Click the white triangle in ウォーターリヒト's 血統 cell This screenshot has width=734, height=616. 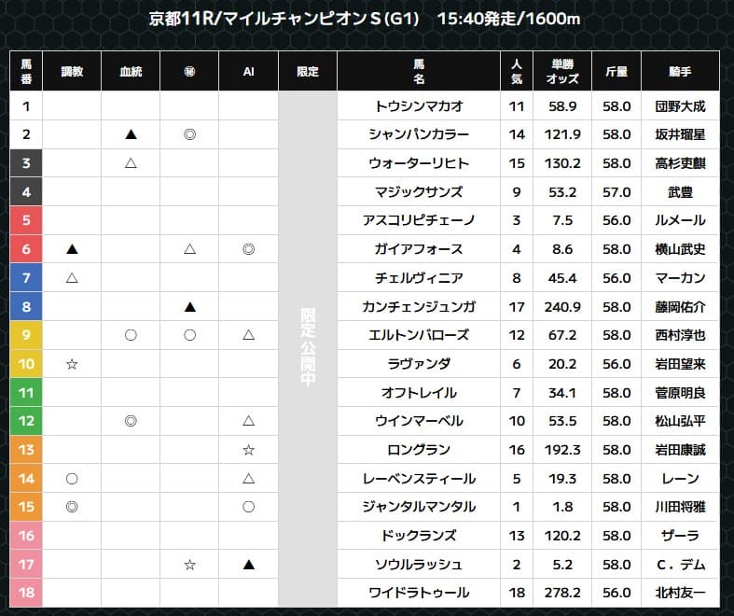pos(131,163)
